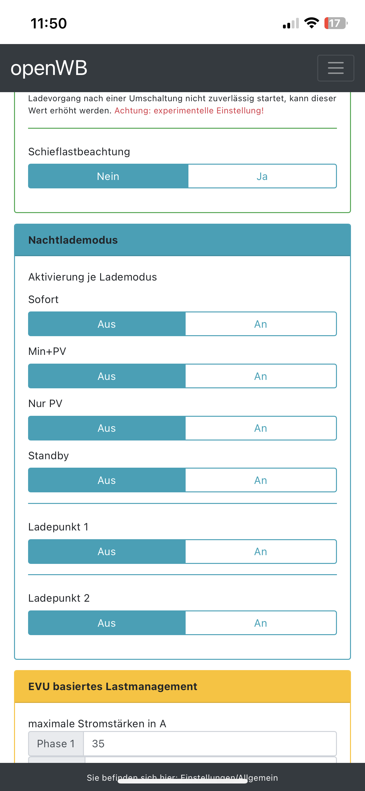This screenshot has height=791, width=365.
Task: Tap the Nachtlademodus section header
Action: tap(182, 240)
